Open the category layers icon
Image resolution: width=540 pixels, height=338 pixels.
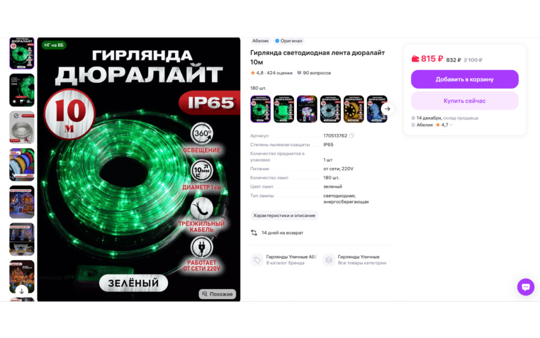(329, 260)
